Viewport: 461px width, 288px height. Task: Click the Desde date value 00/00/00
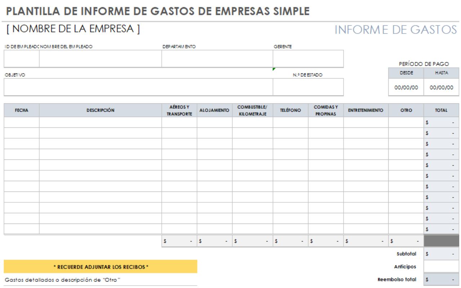(406, 87)
